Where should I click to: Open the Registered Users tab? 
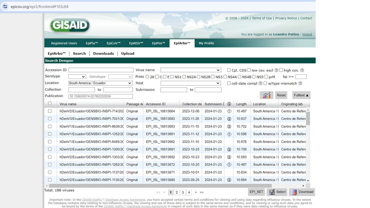pos(64,43)
